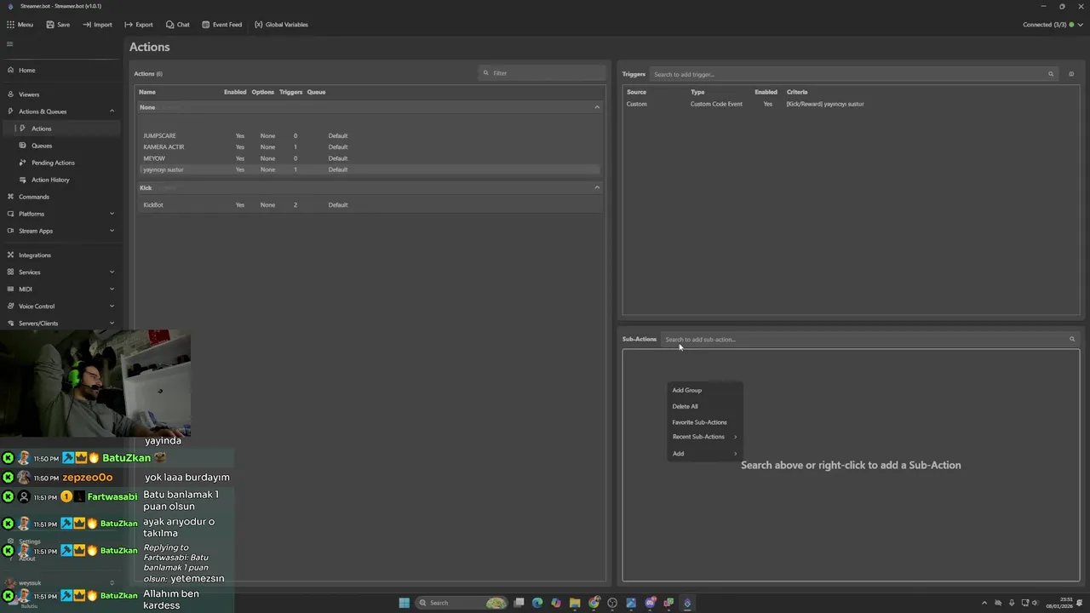Select the KickBot action row

pos(369,205)
